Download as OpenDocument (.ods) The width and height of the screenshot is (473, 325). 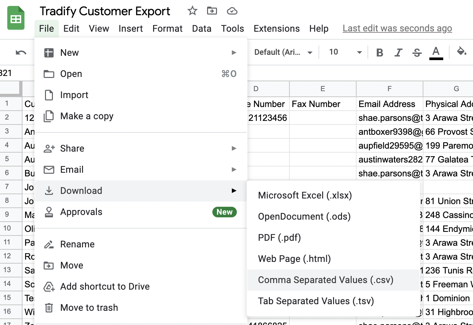333,216
